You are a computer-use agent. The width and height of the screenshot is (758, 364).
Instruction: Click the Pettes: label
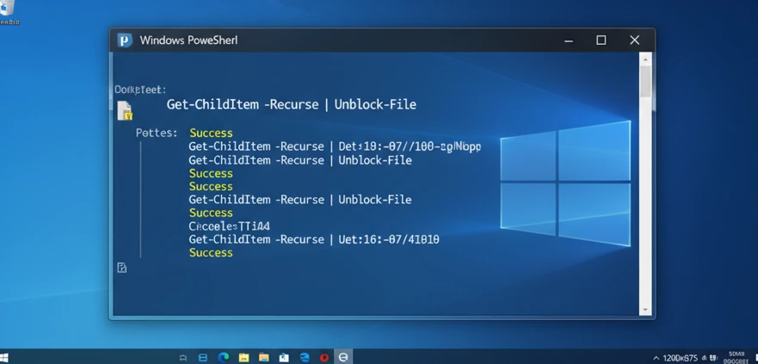pyautogui.click(x=157, y=133)
